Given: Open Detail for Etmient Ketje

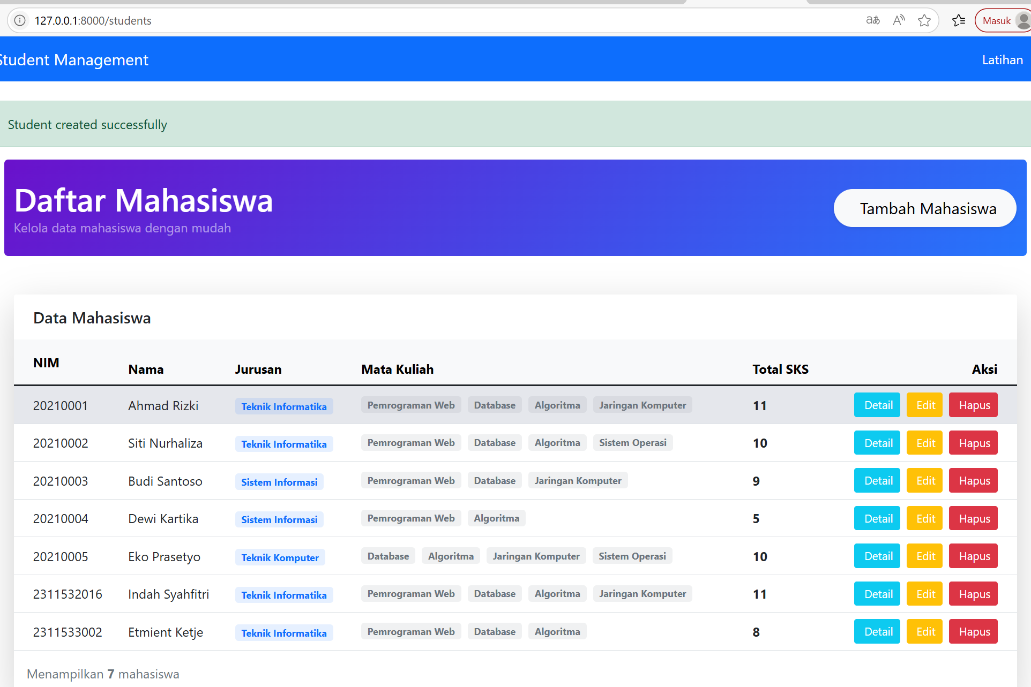Looking at the screenshot, I should pyautogui.click(x=877, y=632).
